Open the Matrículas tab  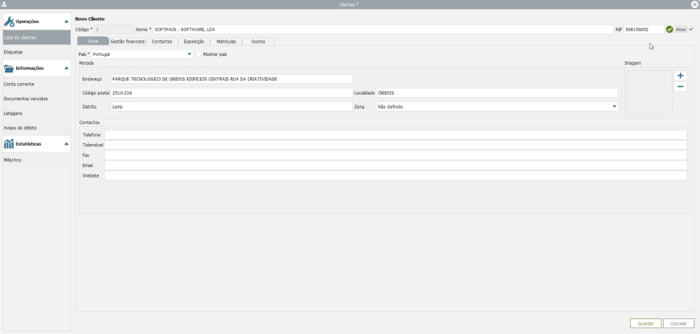point(226,41)
